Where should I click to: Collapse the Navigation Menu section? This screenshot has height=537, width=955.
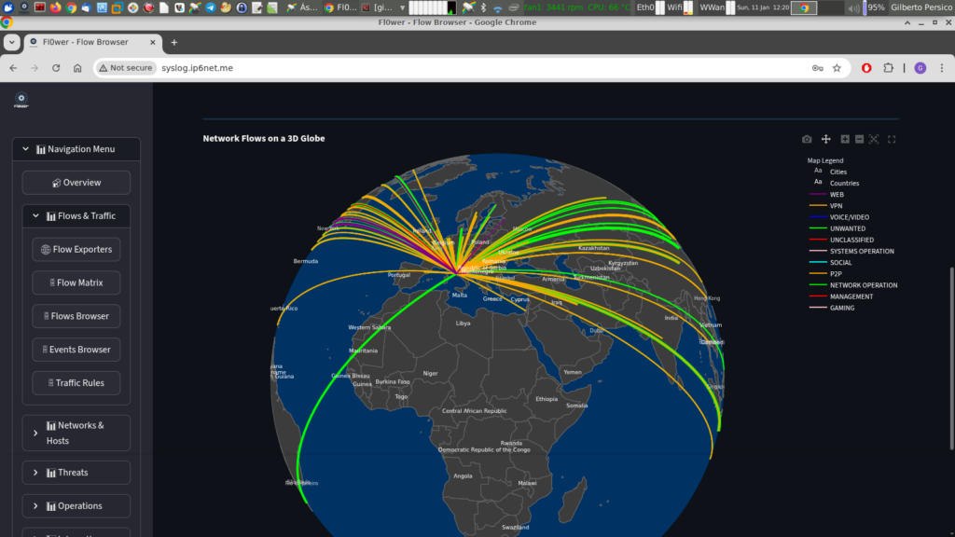(76, 149)
